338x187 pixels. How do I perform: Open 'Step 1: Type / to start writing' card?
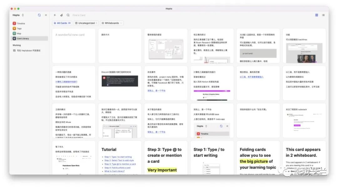[212, 158]
